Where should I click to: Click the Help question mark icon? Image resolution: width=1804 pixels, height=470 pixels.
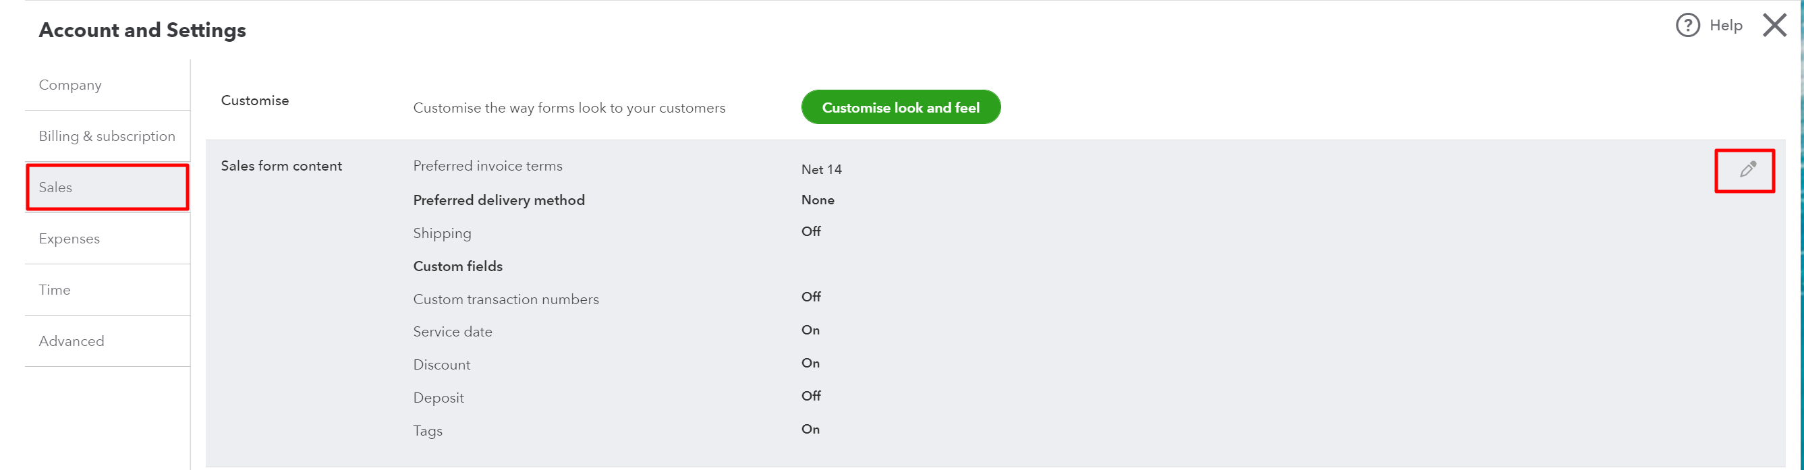tap(1688, 25)
